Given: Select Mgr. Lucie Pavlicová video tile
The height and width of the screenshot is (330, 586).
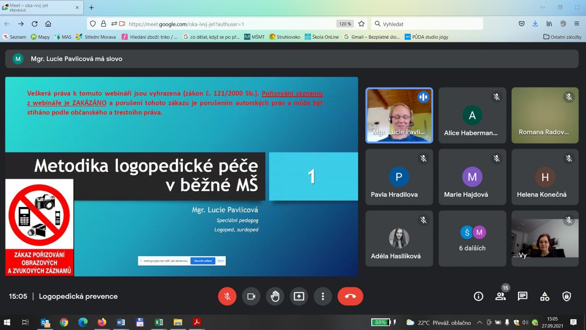Looking at the screenshot, I should [399, 115].
